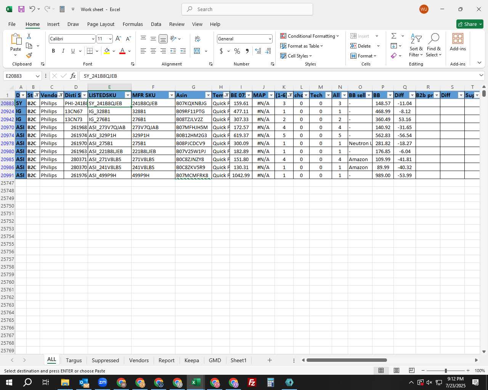Viewport: 488px width, 390px height.
Task: Insert an AutoSum formula
Action: point(394,36)
